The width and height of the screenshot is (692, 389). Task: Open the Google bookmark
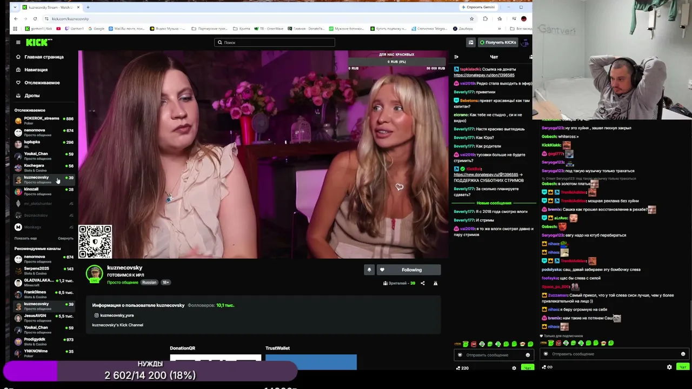pos(96,29)
